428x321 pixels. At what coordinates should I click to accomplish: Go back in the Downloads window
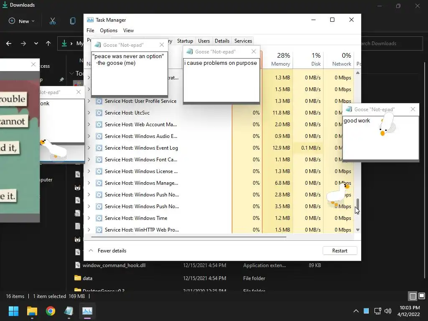pyautogui.click(x=9, y=43)
